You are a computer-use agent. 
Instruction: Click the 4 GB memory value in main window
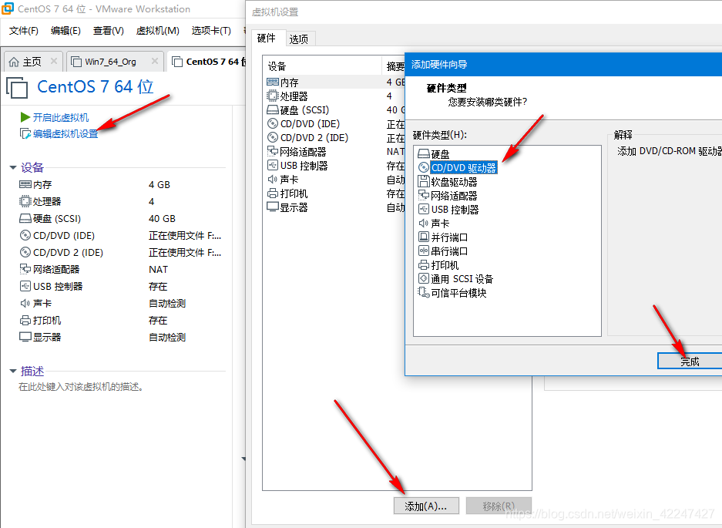160,185
